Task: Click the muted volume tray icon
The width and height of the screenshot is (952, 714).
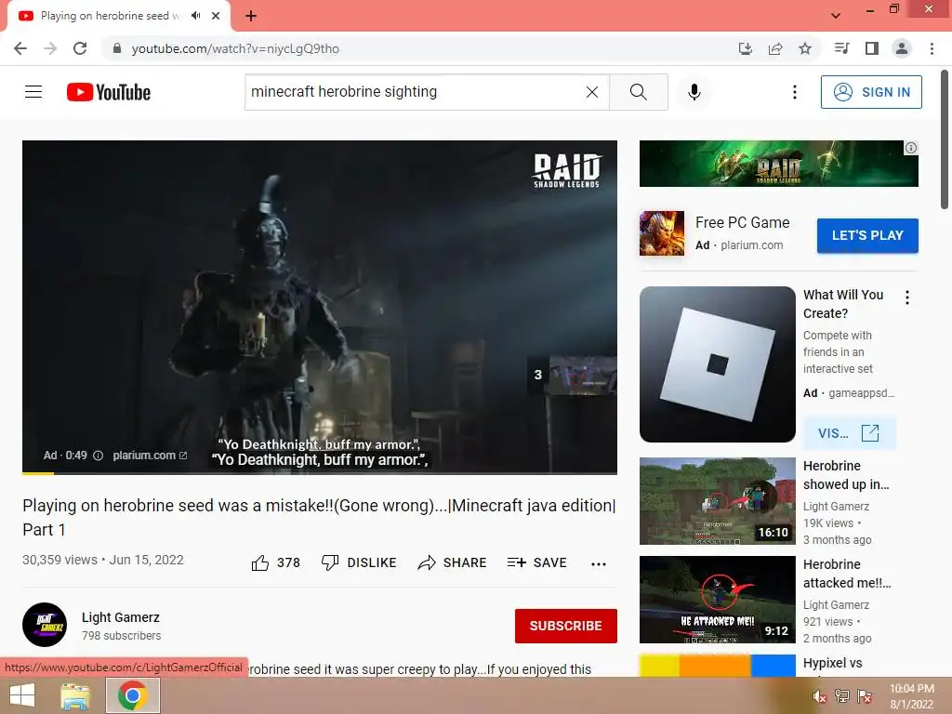Action: coord(820,696)
